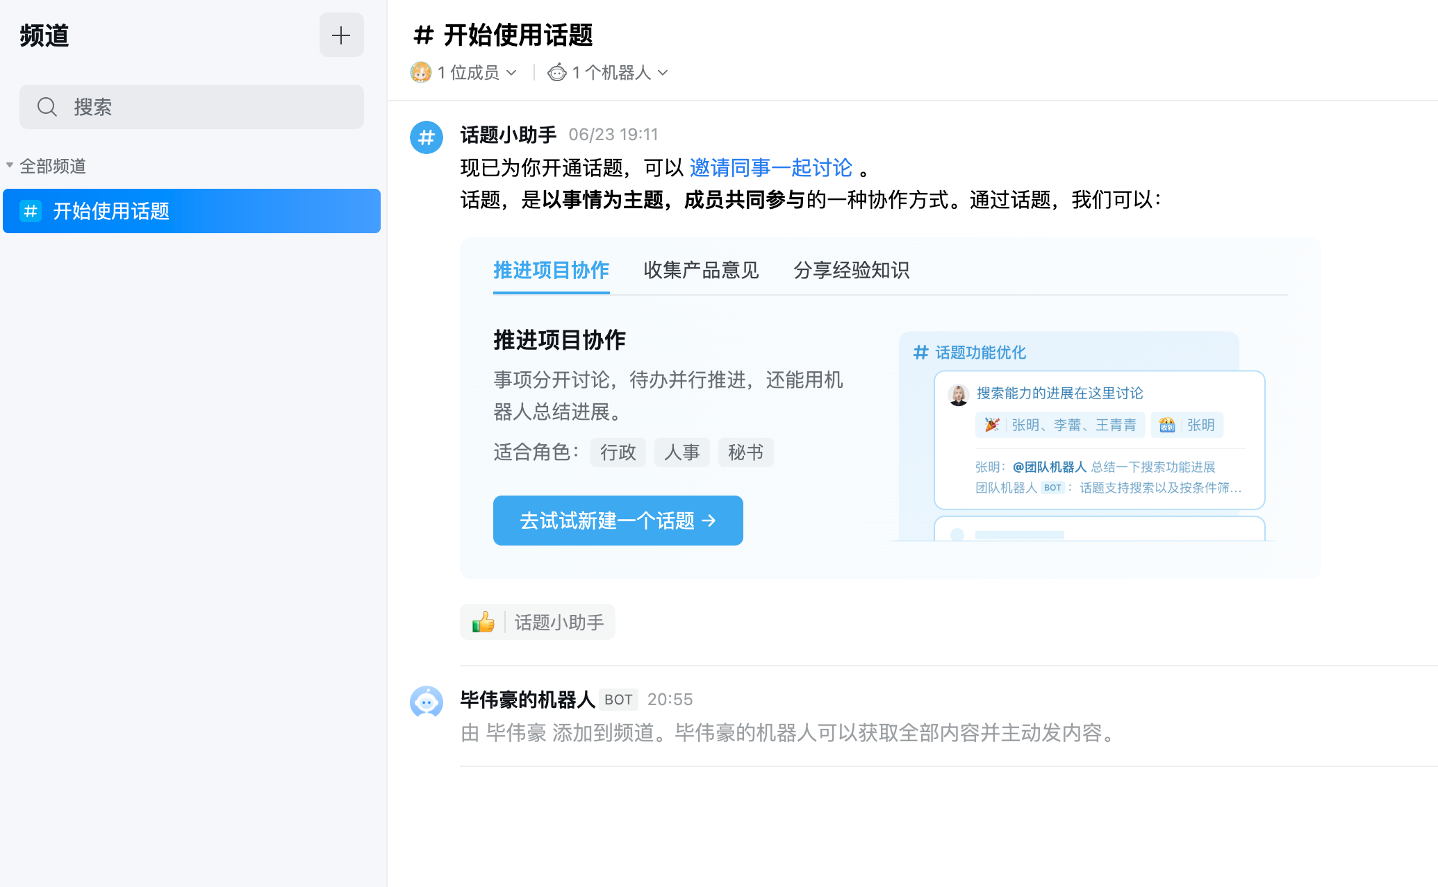This screenshot has height=887, width=1438.
Task: Collapse the 全部频道 section triangle
Action: pyautogui.click(x=10, y=166)
